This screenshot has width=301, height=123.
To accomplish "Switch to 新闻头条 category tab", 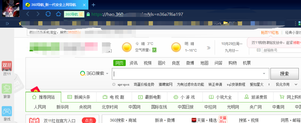I will coord(79,97).
